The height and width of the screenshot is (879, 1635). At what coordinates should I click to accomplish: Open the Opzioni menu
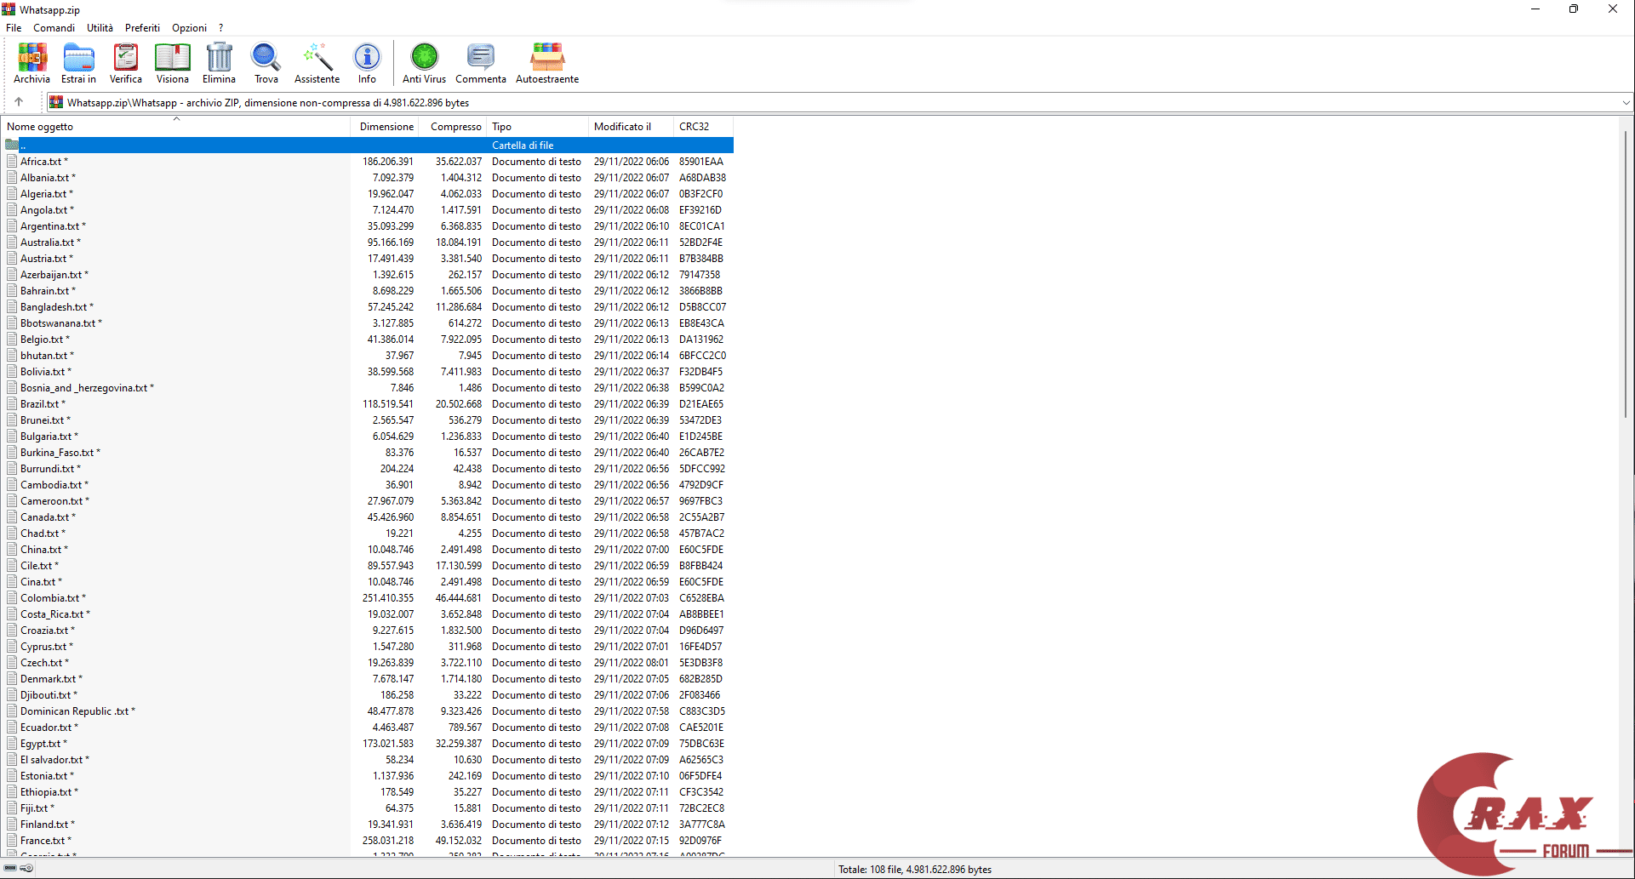pyautogui.click(x=189, y=28)
